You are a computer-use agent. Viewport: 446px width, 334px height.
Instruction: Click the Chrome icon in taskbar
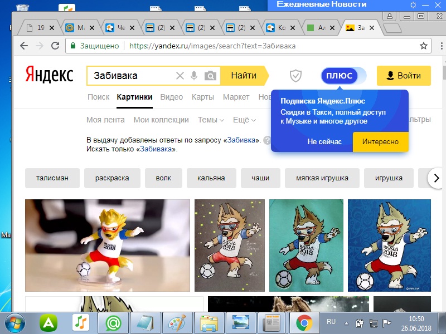coord(304,323)
